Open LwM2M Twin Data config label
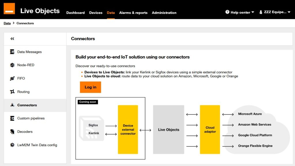Image resolution: width=295 pixels, height=166 pixels. click(x=37, y=145)
